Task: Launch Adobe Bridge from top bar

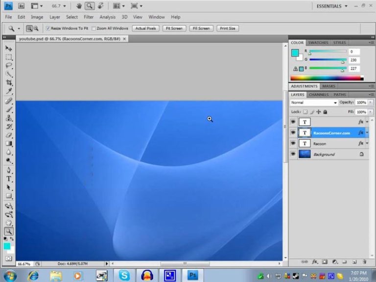Action: click(21, 6)
